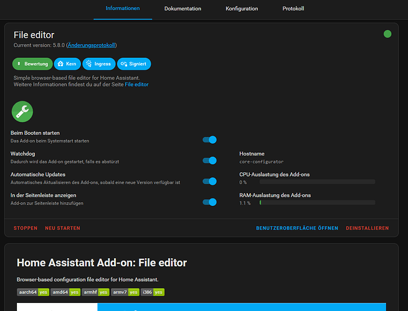The height and width of the screenshot is (311, 408).
Task: Click the RAM-Auslastung progress bar
Action: 318,203
